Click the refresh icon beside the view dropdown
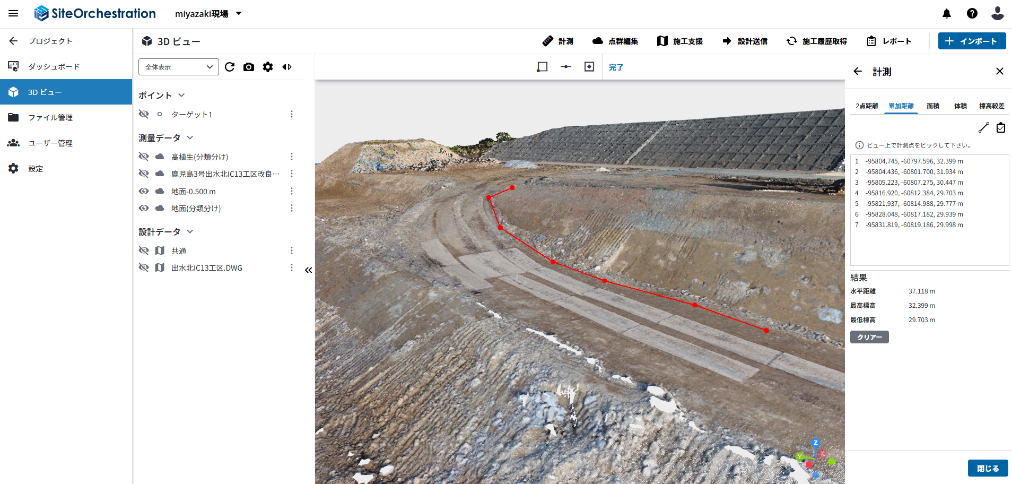This screenshot has height=484, width=1012. click(x=230, y=67)
